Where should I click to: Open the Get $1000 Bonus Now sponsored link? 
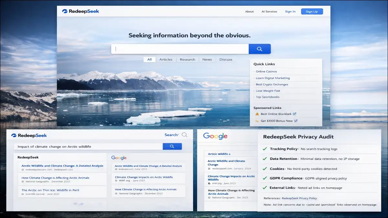(277, 121)
